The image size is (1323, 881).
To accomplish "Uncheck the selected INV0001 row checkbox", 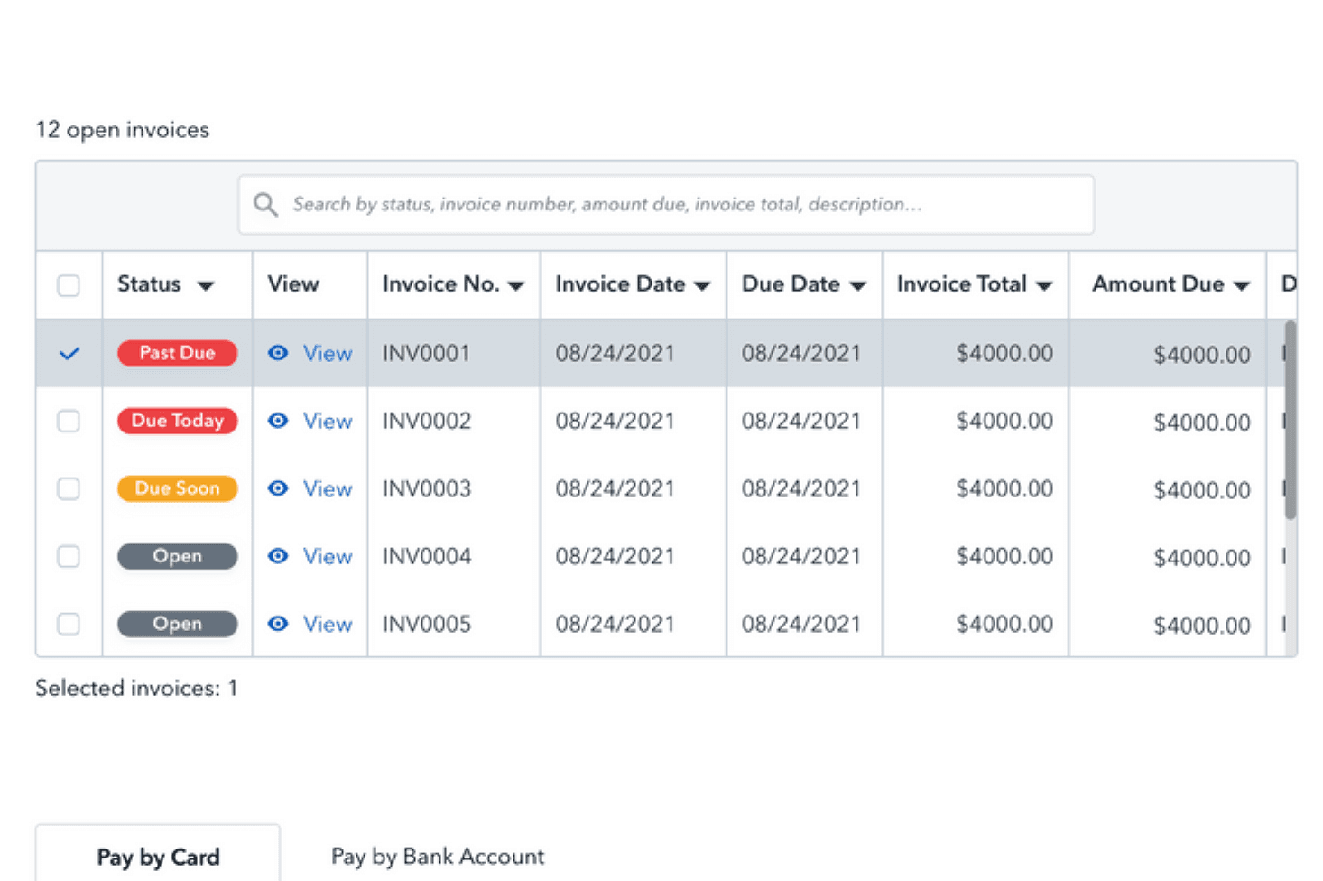I will tap(69, 353).
